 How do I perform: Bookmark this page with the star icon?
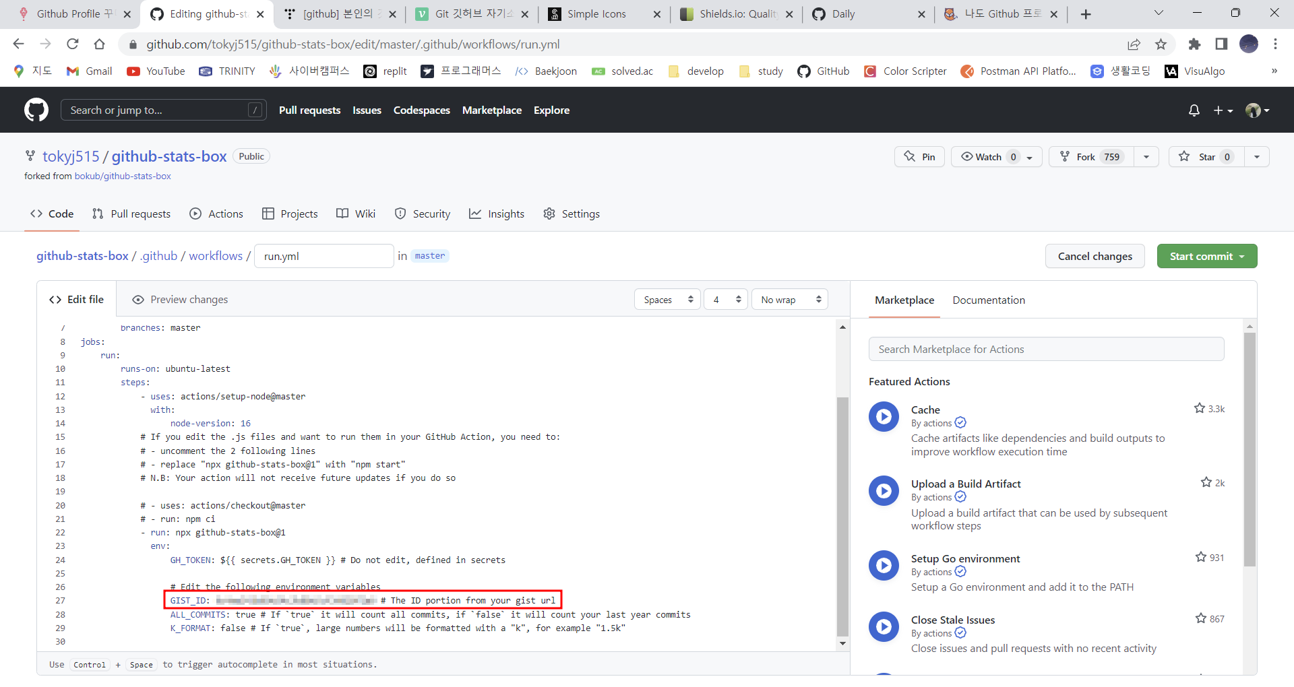point(1161,44)
